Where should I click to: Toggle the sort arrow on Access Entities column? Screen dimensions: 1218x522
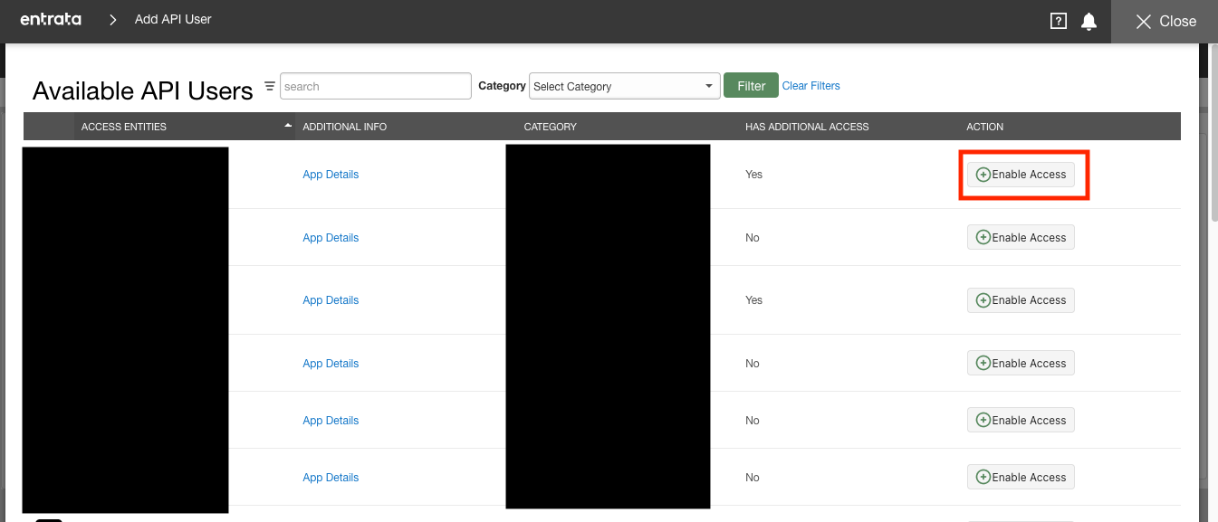click(x=287, y=125)
